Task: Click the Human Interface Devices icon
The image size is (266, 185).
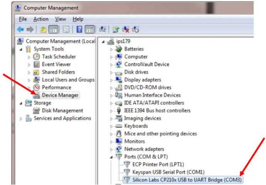Action: click(x=118, y=95)
